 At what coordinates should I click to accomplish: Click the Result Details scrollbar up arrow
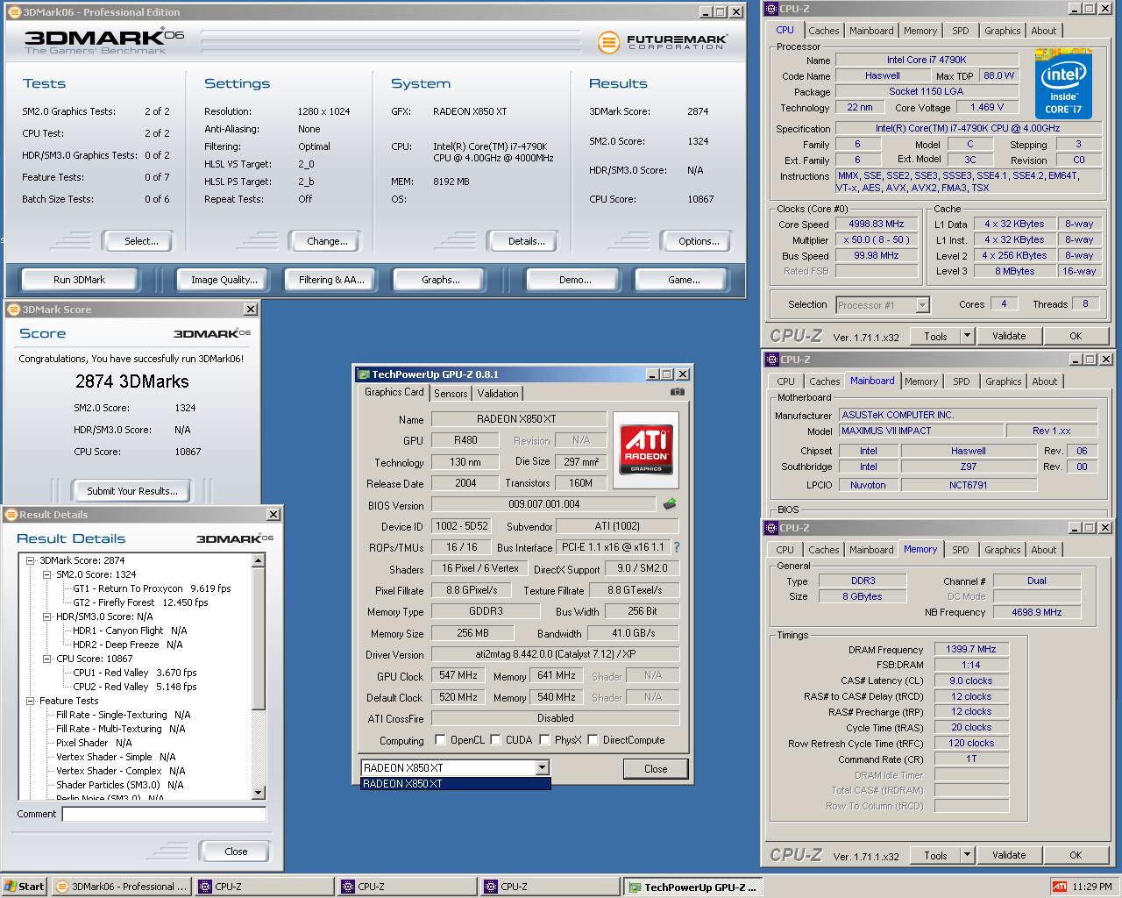pyautogui.click(x=258, y=560)
